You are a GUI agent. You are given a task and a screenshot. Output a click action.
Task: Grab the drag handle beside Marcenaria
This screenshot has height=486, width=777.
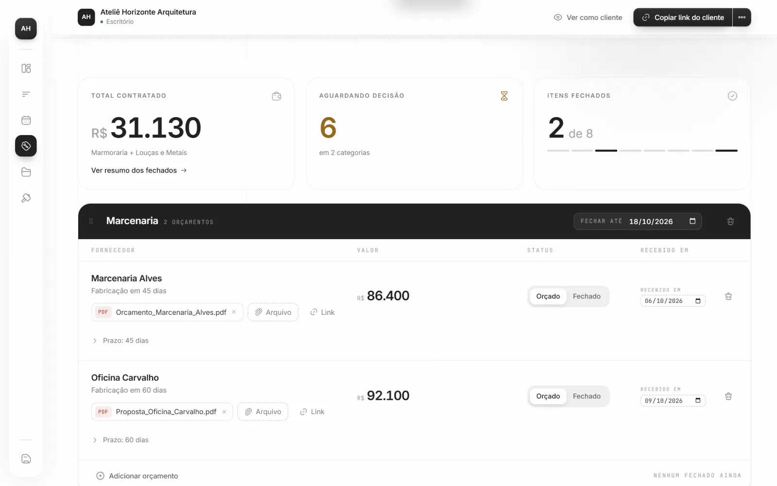coord(91,222)
